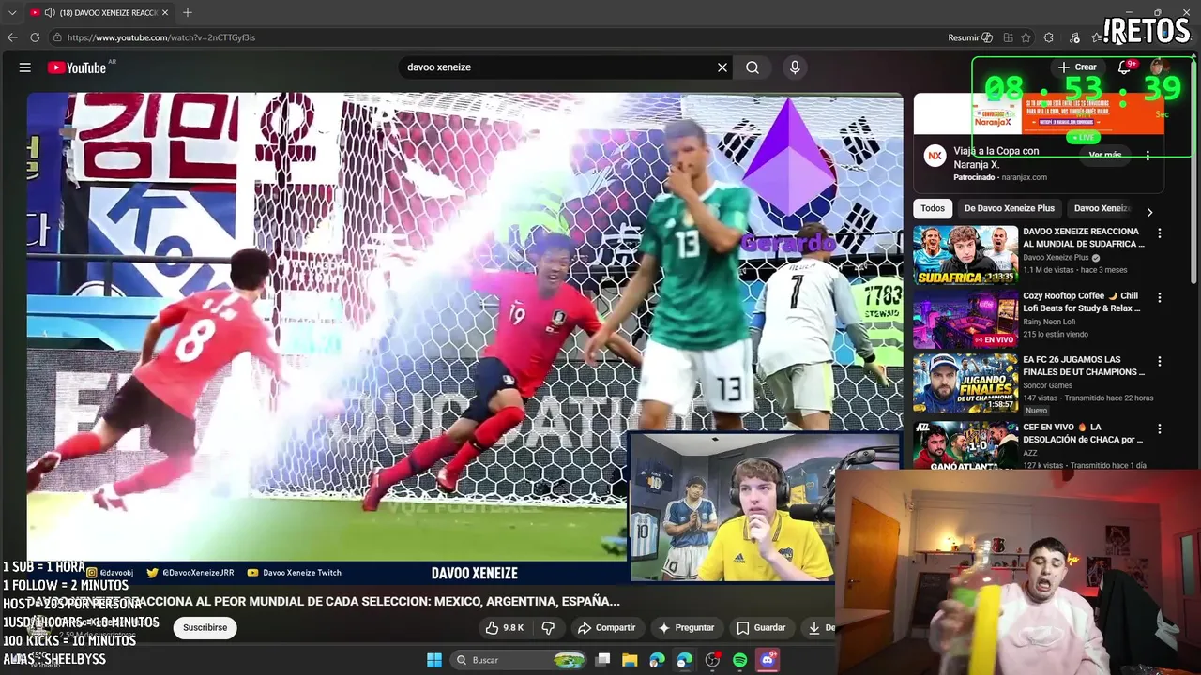
Task: Open the 'Viajá a la Copa con Naranja X' ad title
Action: point(996,157)
